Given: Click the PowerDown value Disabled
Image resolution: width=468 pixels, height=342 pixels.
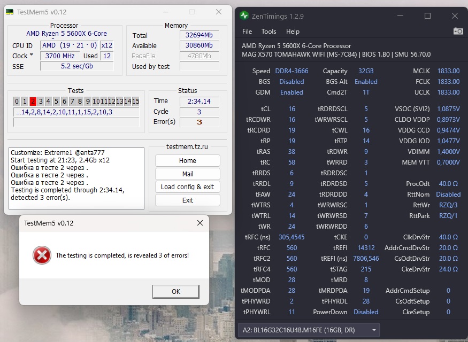Looking at the screenshot, I should pos(366,312).
